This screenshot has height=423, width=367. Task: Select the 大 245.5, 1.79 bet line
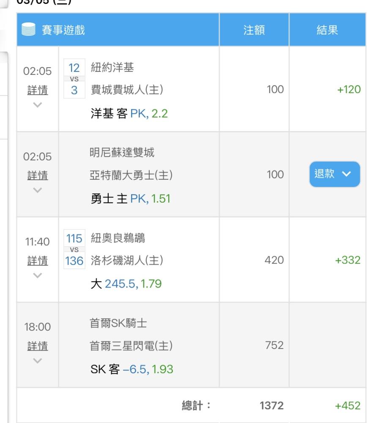[x=126, y=284]
